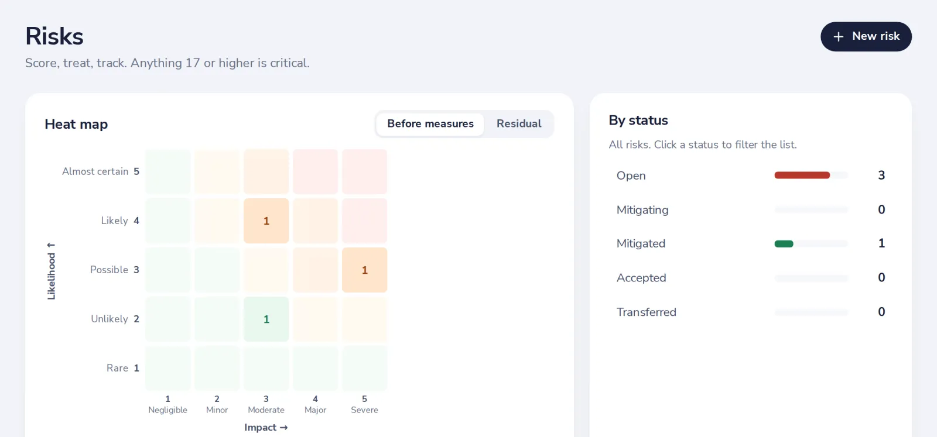Click the red Open status progress bar
This screenshot has width=937, height=437.
[802, 176]
